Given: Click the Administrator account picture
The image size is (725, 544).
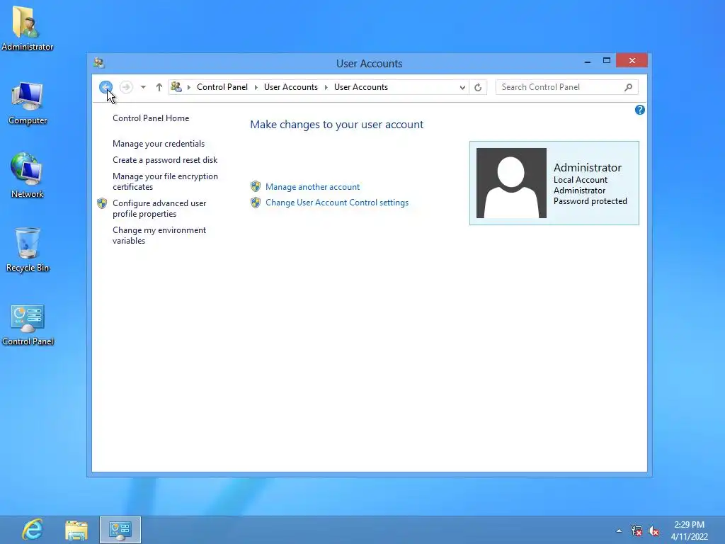Looking at the screenshot, I should 511,183.
